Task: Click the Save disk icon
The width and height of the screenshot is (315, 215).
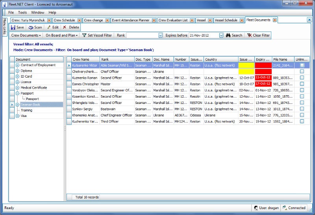Action: tap(13, 28)
